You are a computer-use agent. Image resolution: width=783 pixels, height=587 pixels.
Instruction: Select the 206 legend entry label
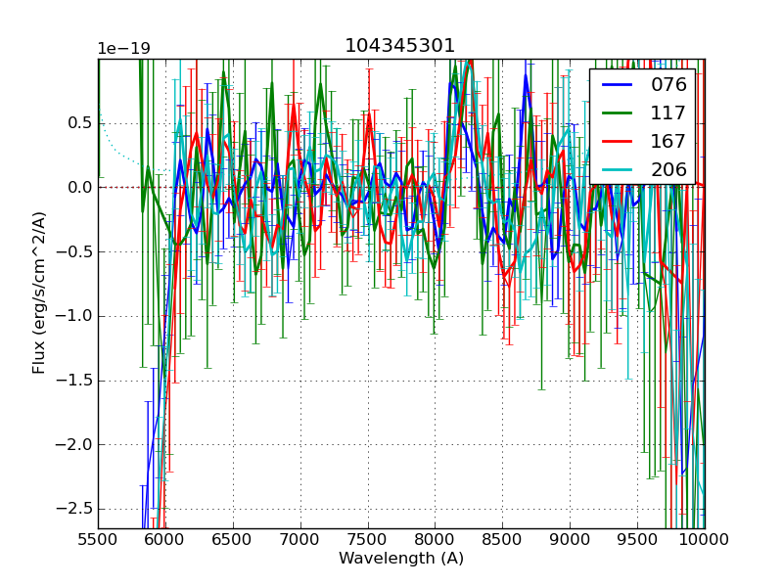click(668, 170)
